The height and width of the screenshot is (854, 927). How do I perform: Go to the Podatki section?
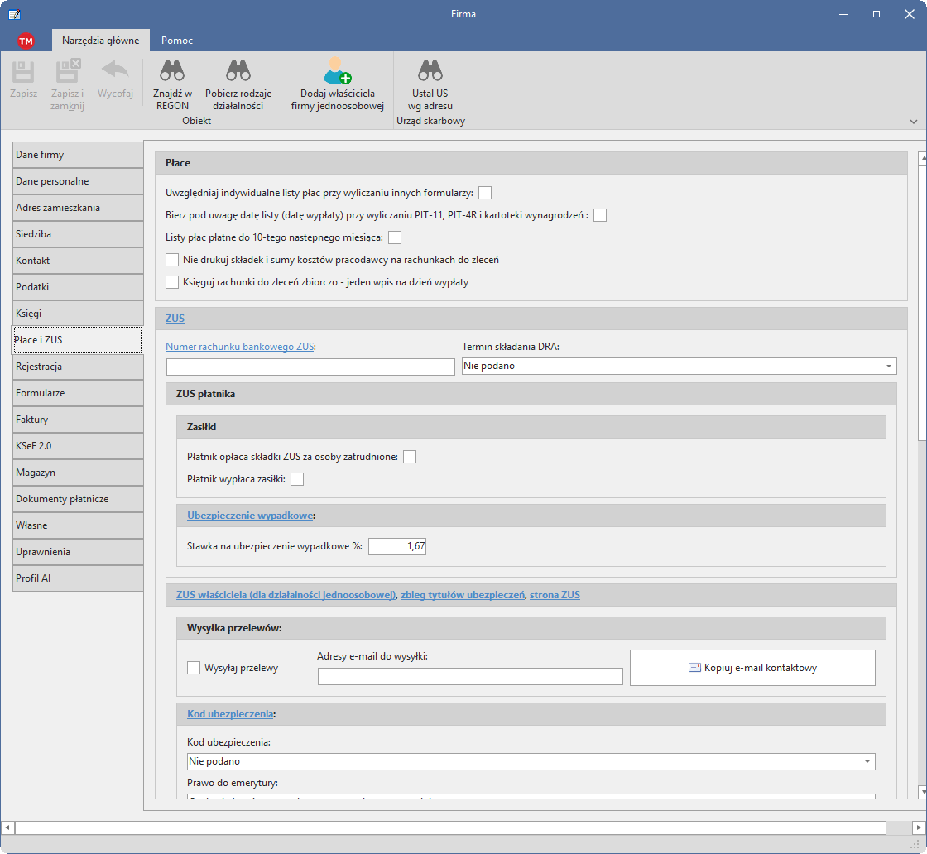click(78, 287)
